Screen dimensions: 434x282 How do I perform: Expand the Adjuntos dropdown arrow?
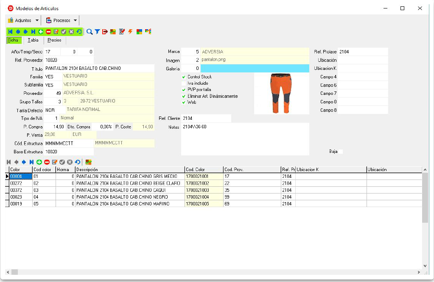coord(37,20)
